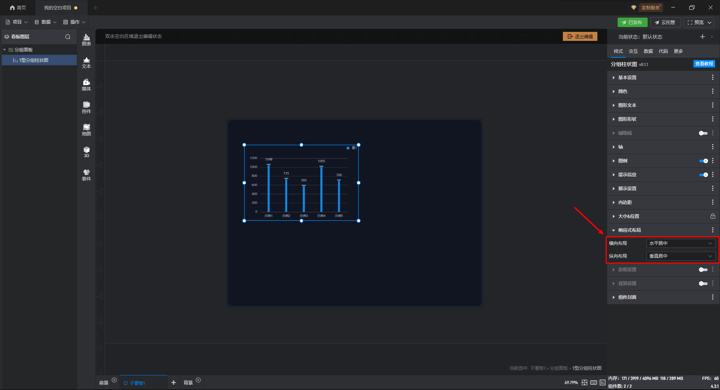Open the 媒体 media components icon
The width and height of the screenshot is (720, 390).
coord(86,85)
